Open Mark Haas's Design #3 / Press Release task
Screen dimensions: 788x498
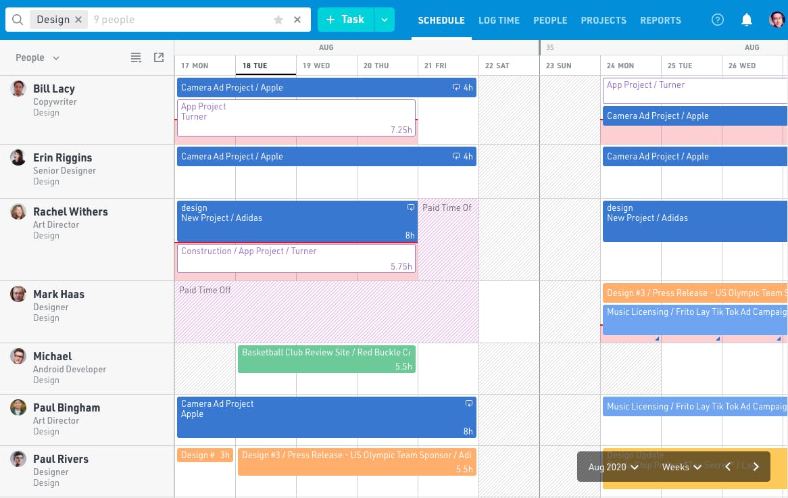[695, 293]
